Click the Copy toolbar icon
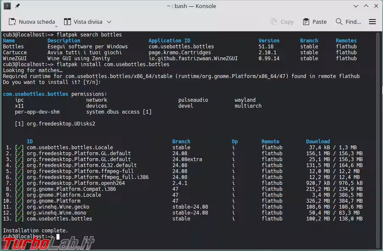Viewport: 383px width, 251px height. click(x=274, y=22)
